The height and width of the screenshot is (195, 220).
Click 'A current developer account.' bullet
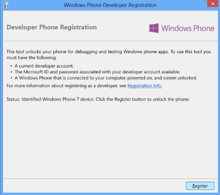[44, 66]
